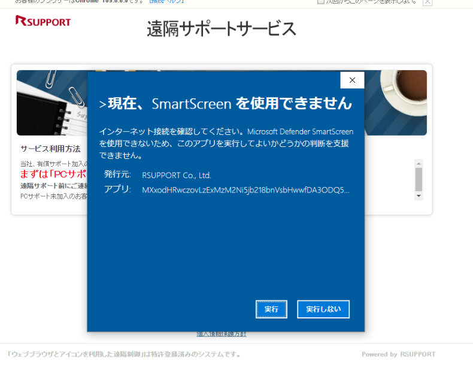Click the RSUPPORT logo
Image resolution: width=473 pixels, height=367 pixels.
click(43, 21)
